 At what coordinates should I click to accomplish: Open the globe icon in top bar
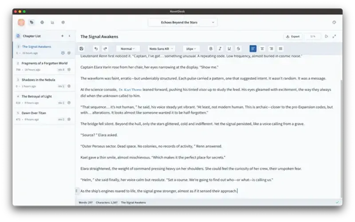pos(42,23)
